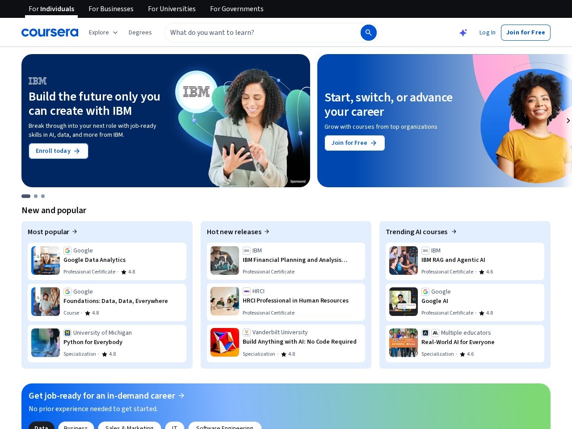Switch to For Individuals tab
Image resolution: width=572 pixels, height=429 pixels.
coord(51,9)
